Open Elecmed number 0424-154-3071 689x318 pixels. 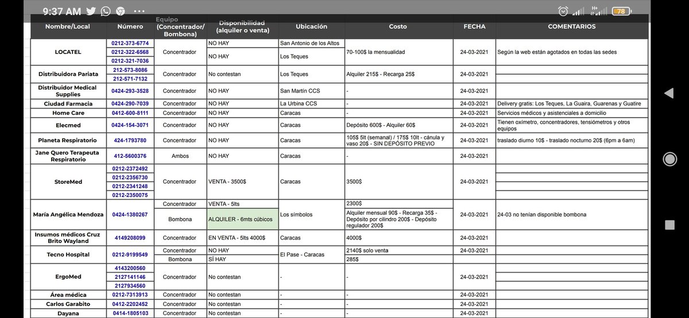click(130, 125)
